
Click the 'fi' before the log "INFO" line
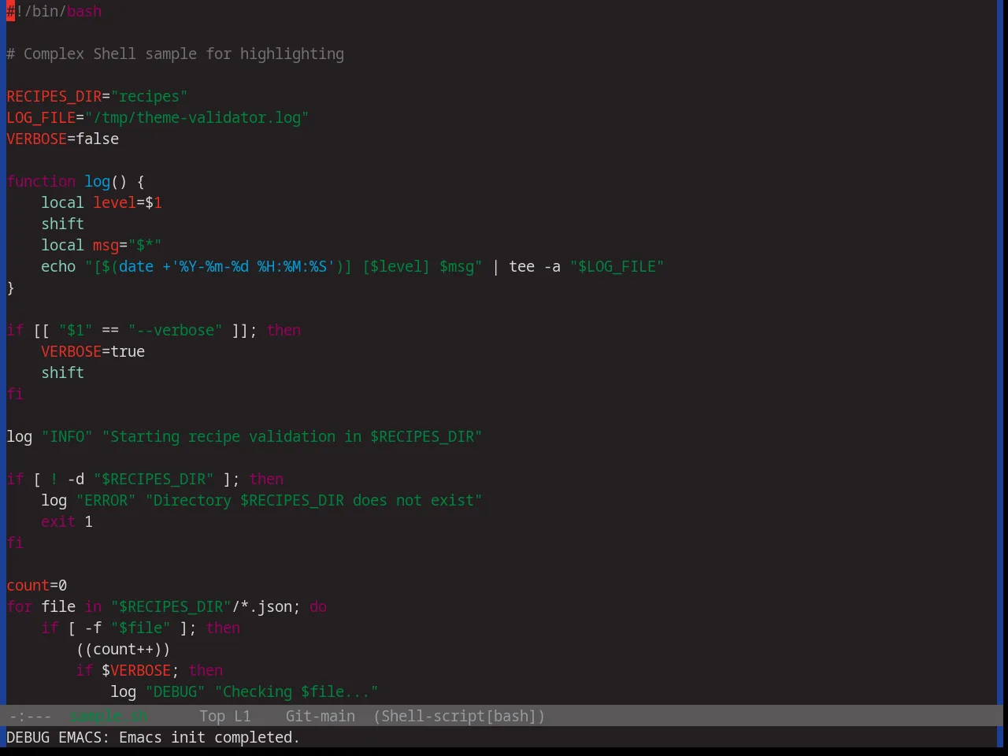coord(15,394)
